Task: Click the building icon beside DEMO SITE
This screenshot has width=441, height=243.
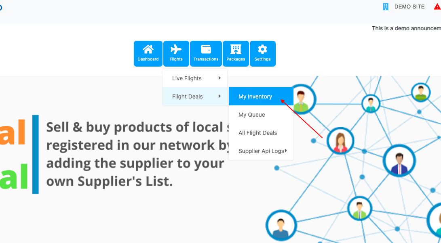Action: point(386,6)
